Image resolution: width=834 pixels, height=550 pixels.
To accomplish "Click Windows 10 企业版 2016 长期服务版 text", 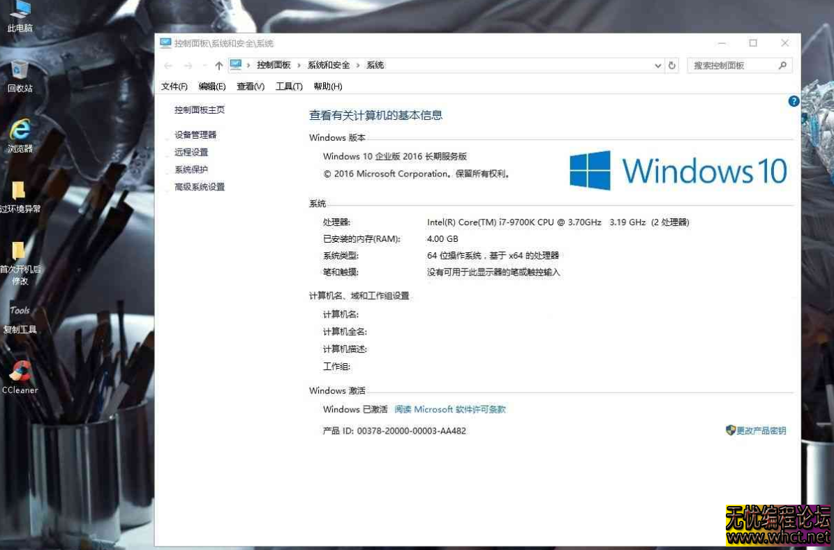I will point(394,156).
